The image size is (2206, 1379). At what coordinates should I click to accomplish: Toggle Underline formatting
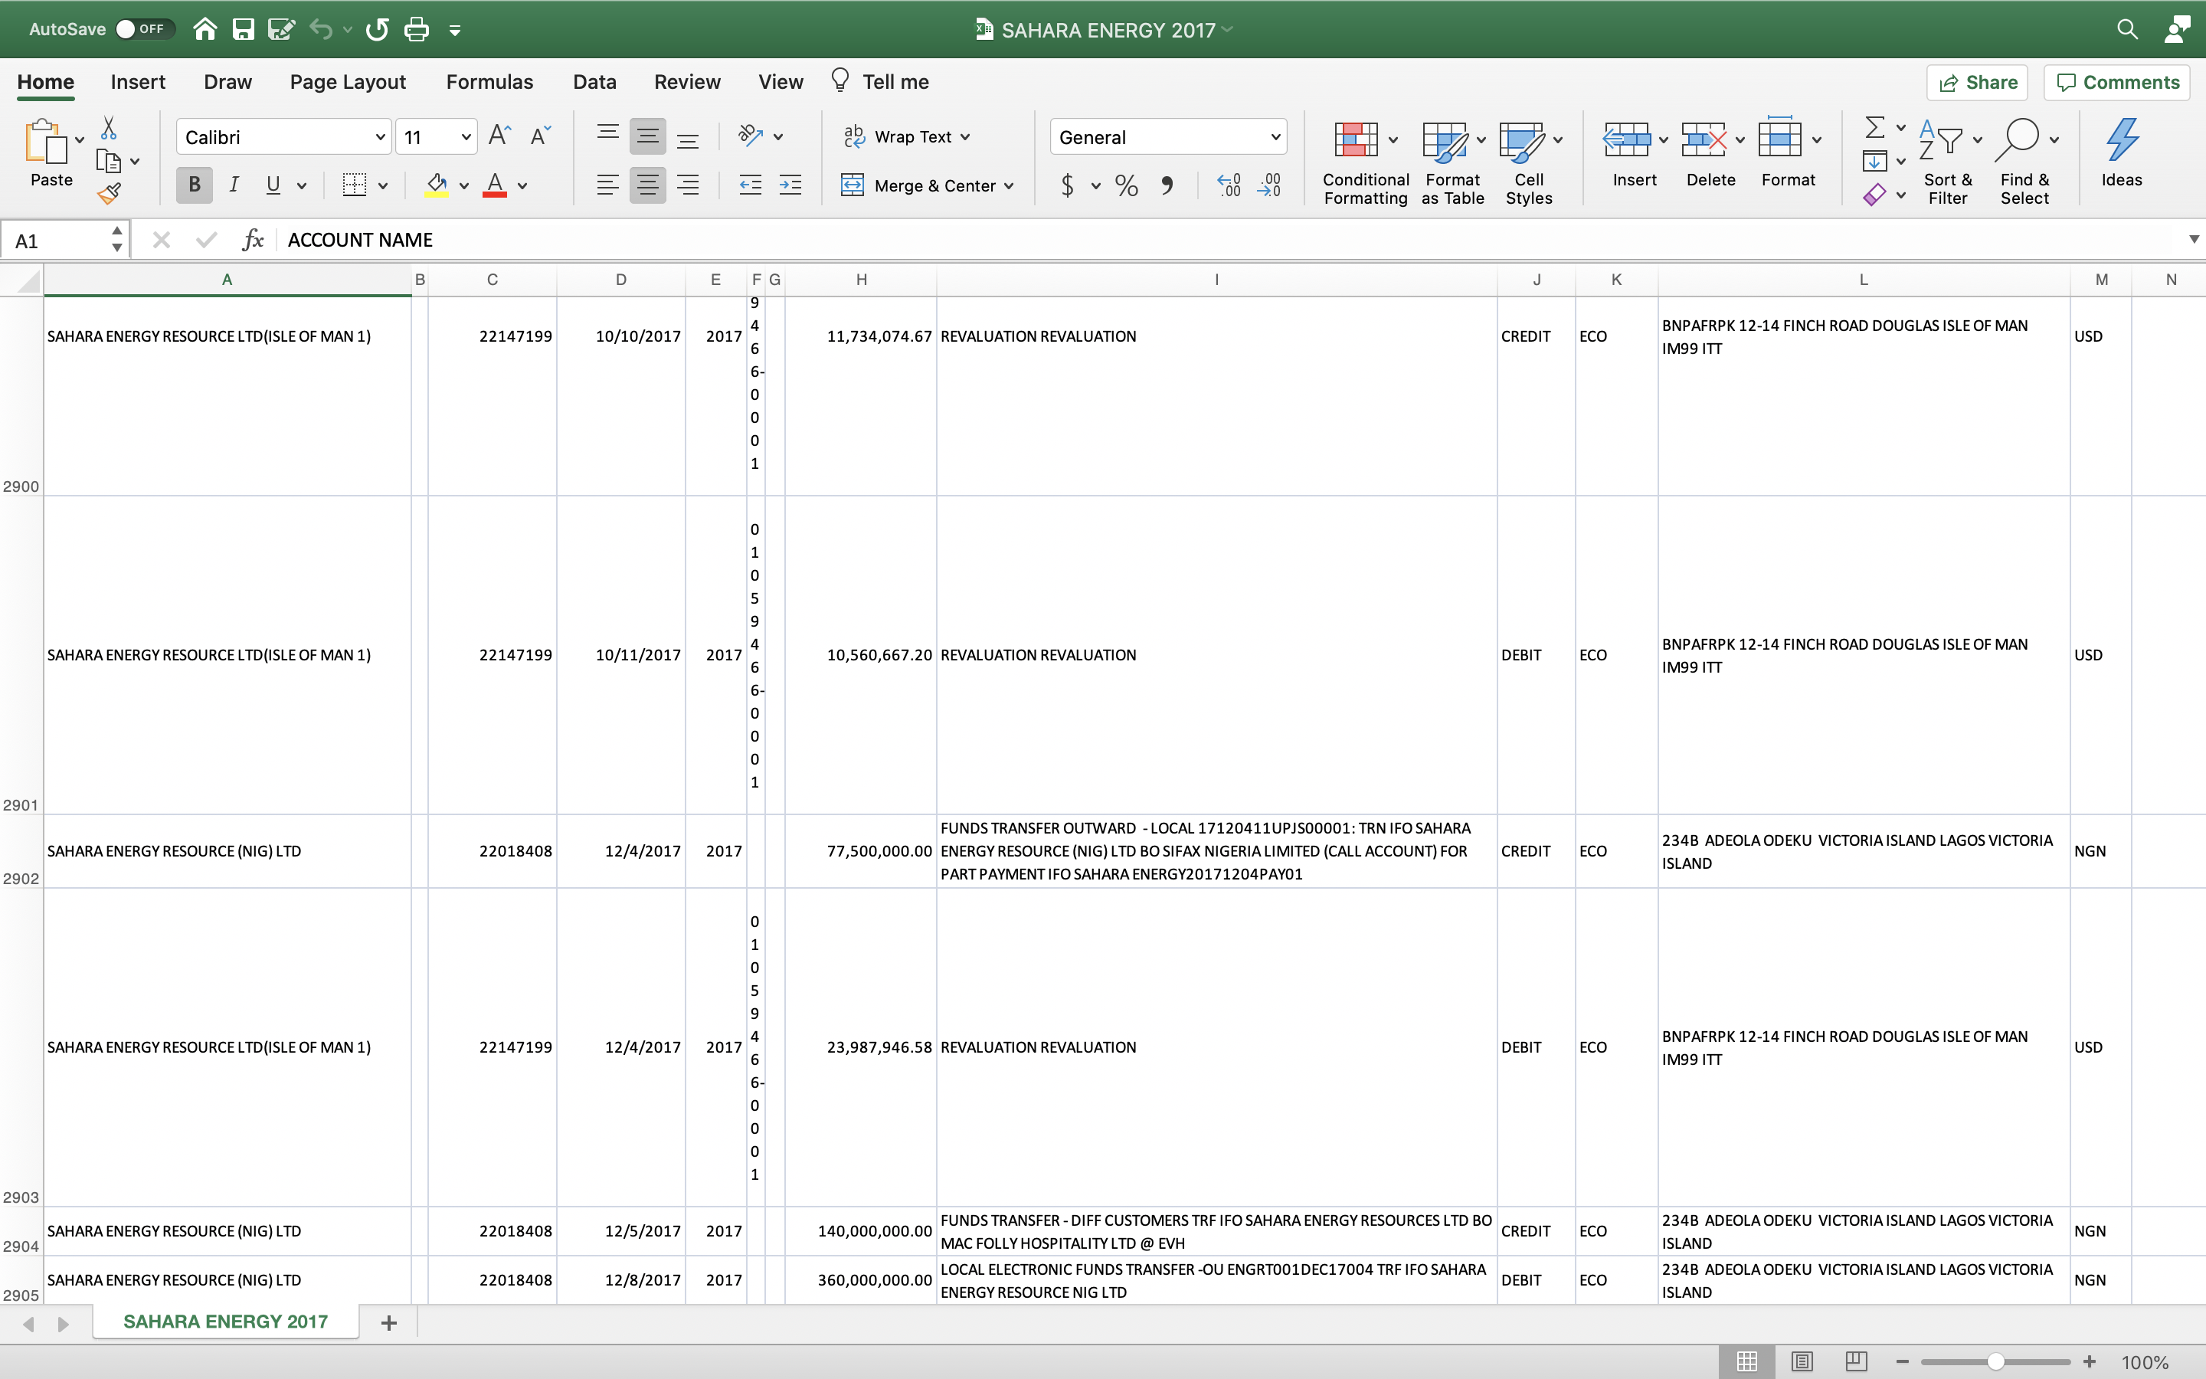point(273,185)
